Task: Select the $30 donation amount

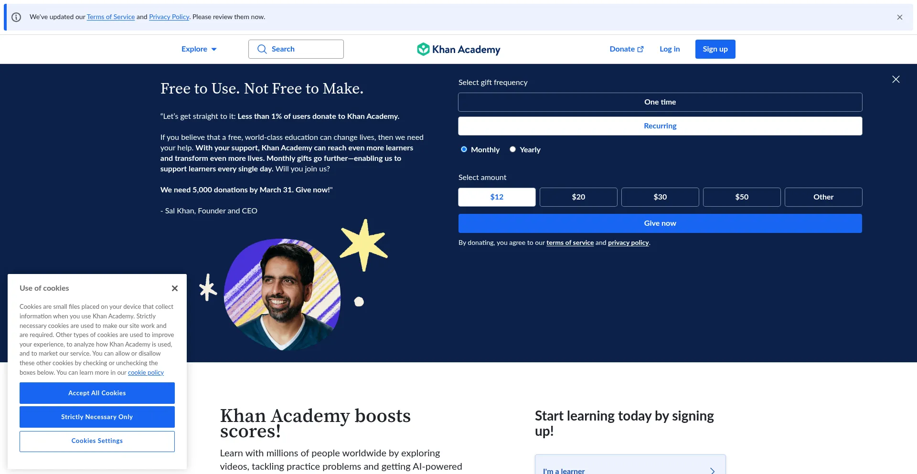Action: [x=660, y=197]
